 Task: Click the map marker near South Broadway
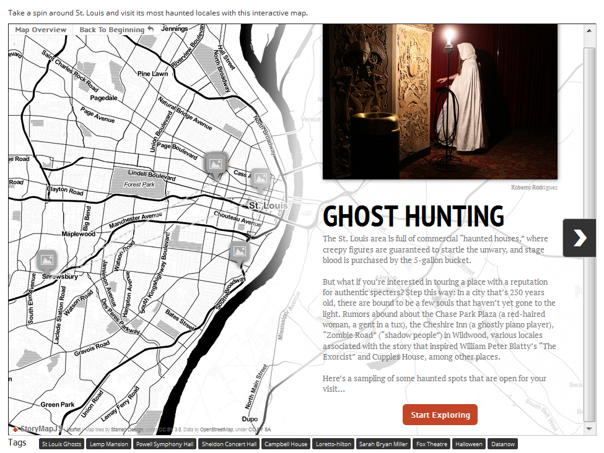(x=240, y=253)
